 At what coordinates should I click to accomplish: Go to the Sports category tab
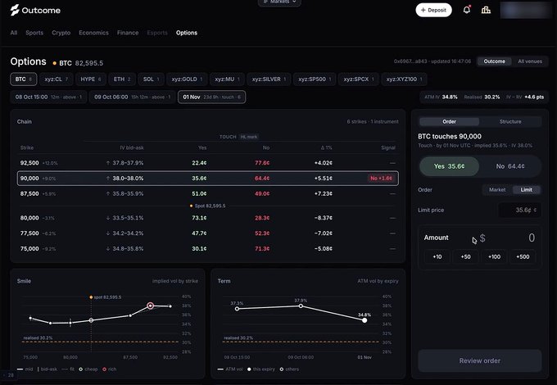pos(34,33)
